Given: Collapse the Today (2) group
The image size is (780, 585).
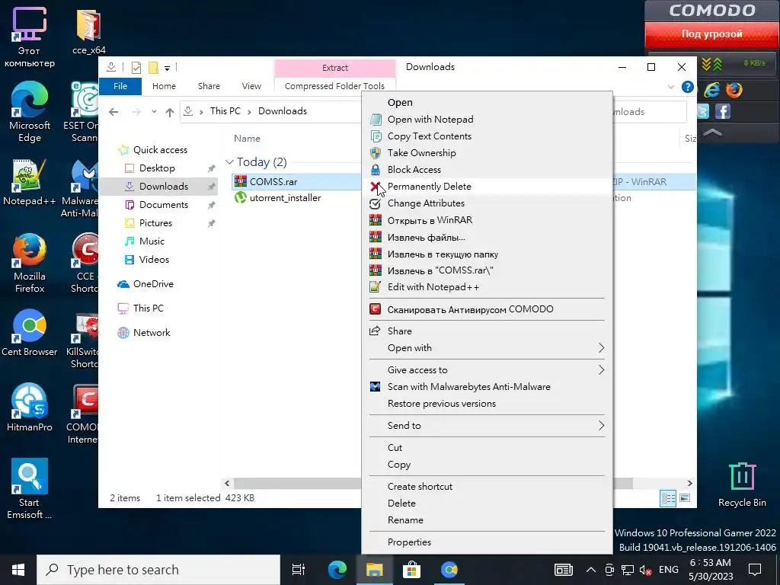Looking at the screenshot, I should (229, 162).
